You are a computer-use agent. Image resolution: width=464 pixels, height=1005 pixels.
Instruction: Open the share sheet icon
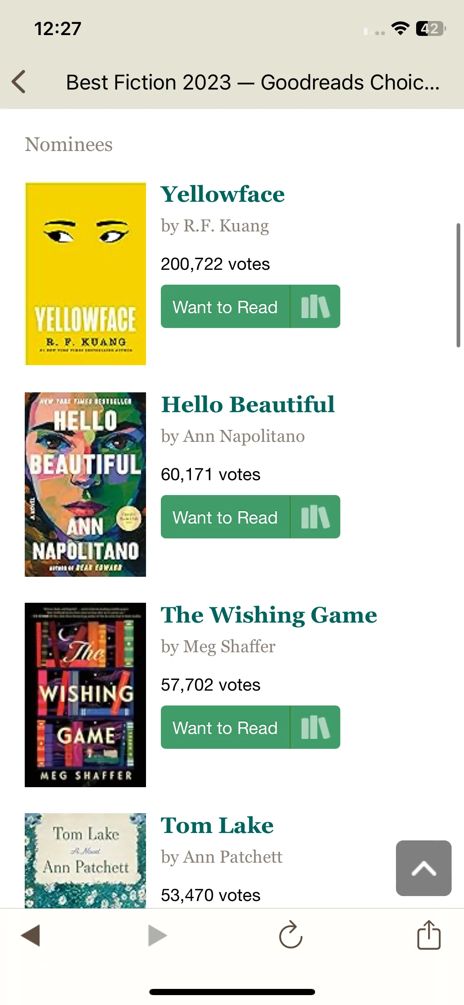coord(429,934)
